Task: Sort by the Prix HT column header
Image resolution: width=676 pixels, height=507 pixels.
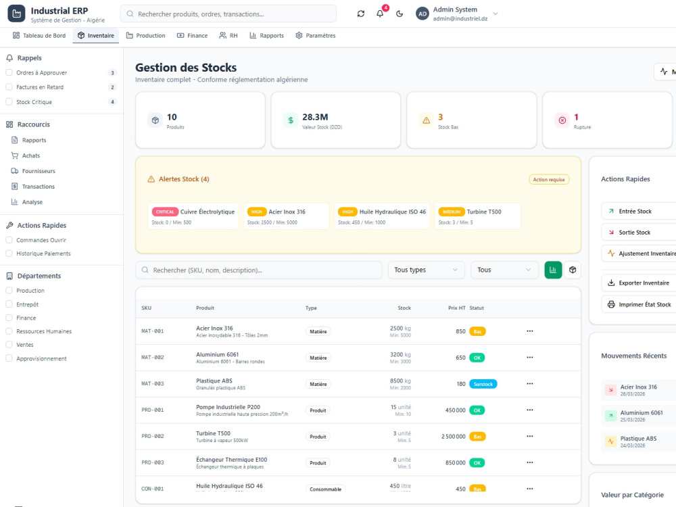Action: coord(456,308)
